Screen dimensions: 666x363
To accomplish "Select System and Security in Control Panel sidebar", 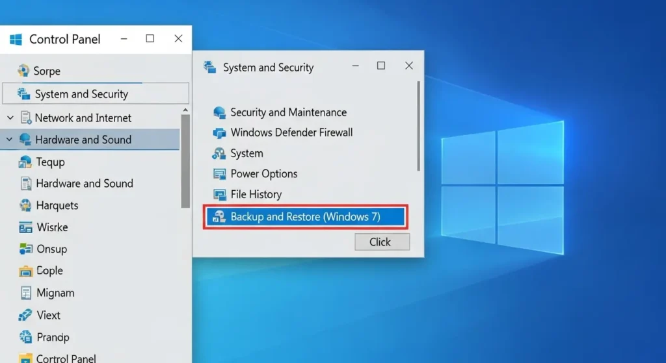I will 96,94.
